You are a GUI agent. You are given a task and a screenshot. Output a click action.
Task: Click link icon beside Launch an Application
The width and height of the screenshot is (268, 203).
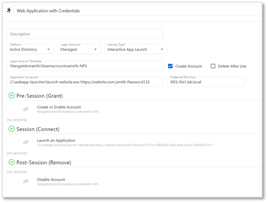26,142
